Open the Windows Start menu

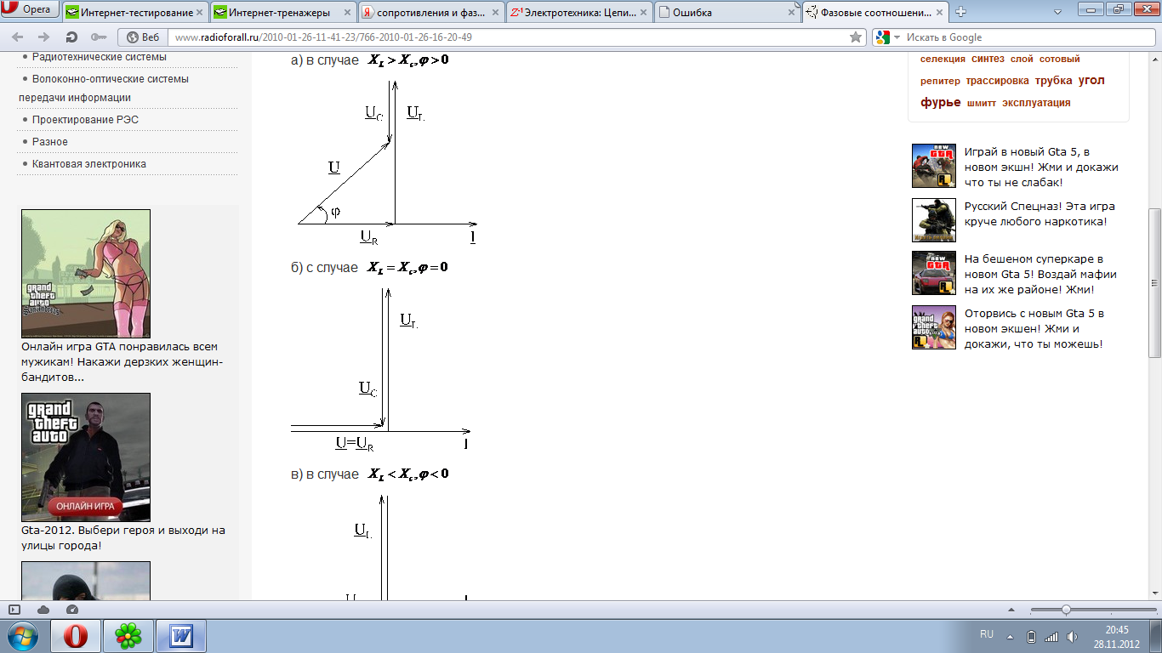(21, 636)
